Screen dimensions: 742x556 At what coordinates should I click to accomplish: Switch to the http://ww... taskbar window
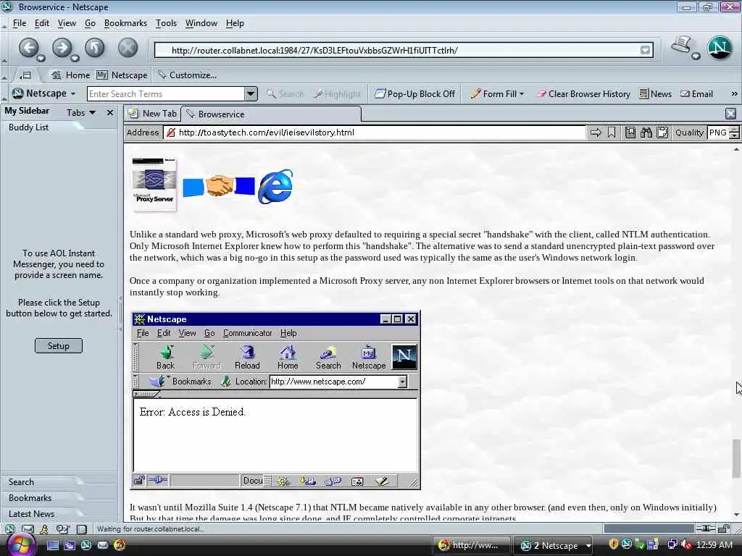pyautogui.click(x=471, y=546)
